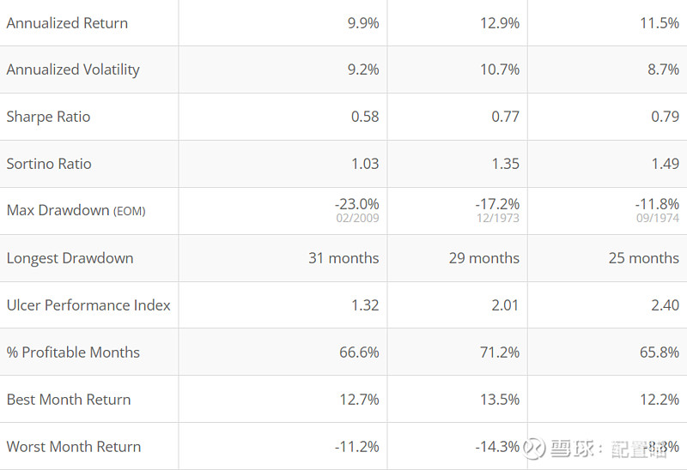This screenshot has height=470, width=687.
Task: Click the 09/1974 drawdown date
Action: coord(658,218)
